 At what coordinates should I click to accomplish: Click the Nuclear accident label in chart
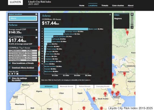pyautogui.click(x=50, y=66)
